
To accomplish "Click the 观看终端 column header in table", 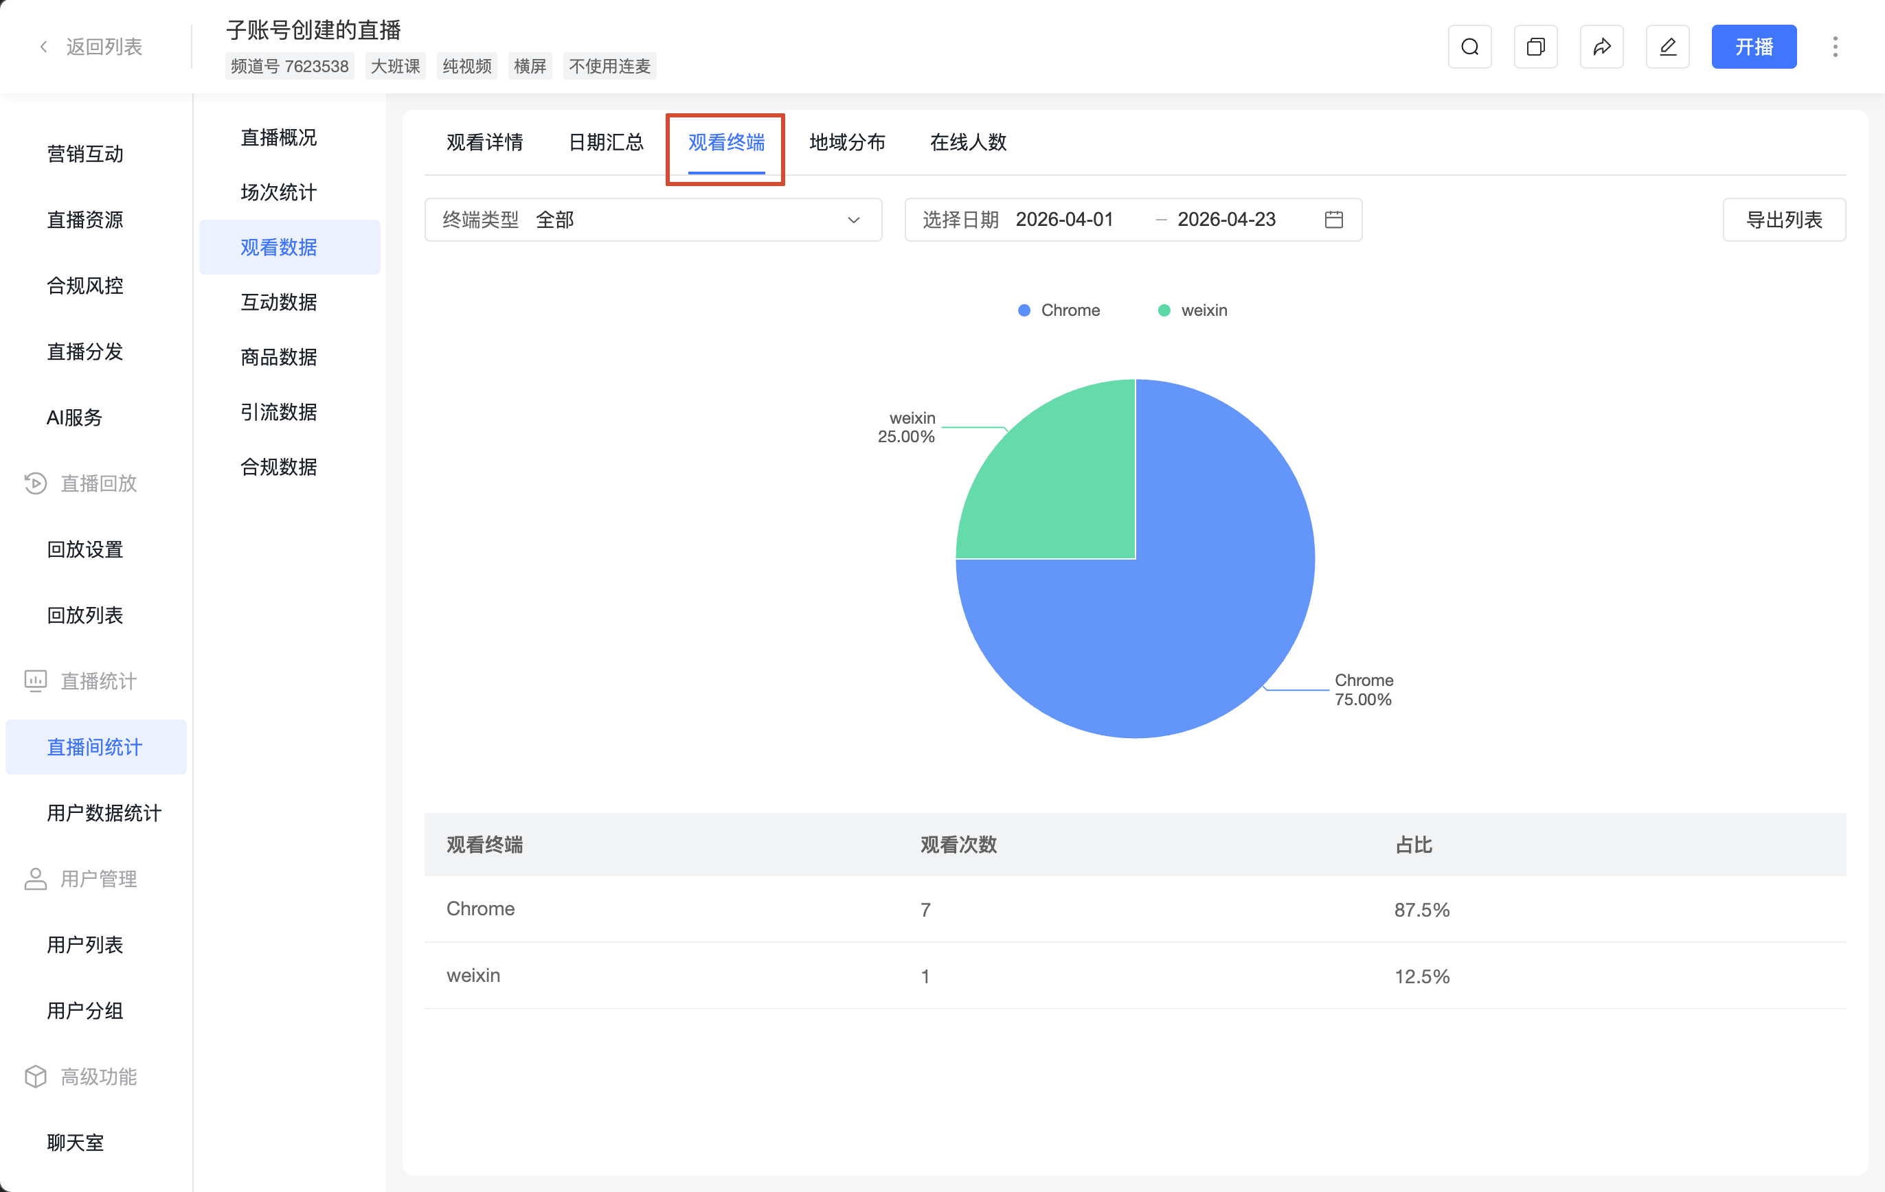I will (484, 845).
